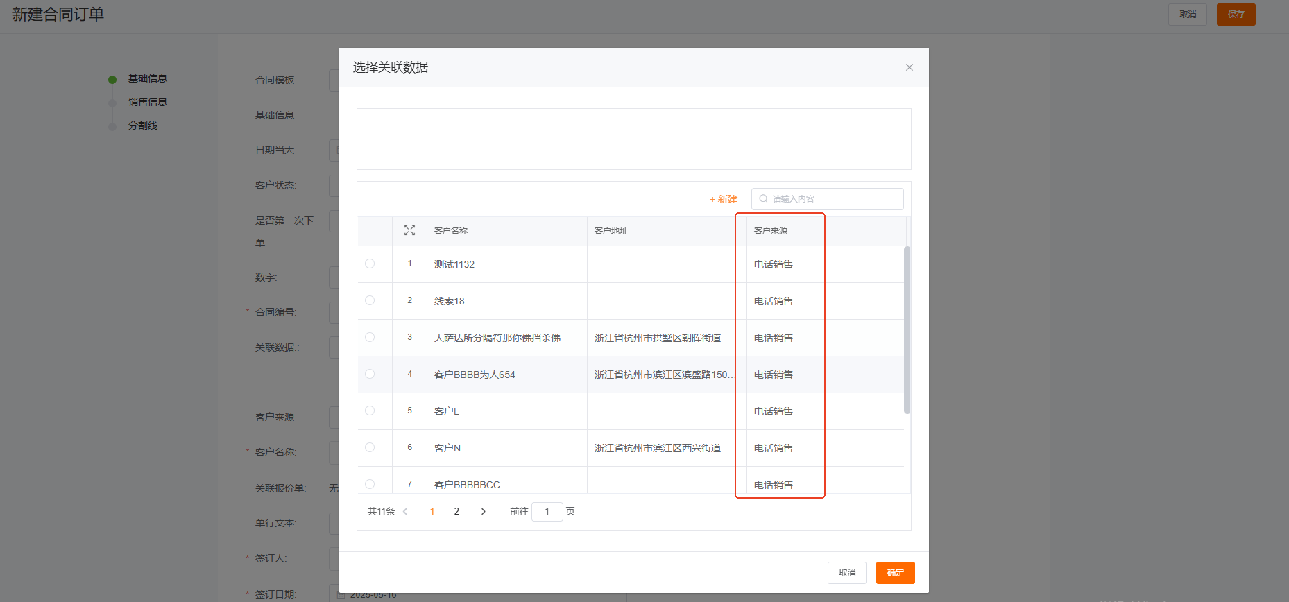Click 电话销售 in the 测试1132 row
The width and height of the screenshot is (1289, 602).
point(774,264)
